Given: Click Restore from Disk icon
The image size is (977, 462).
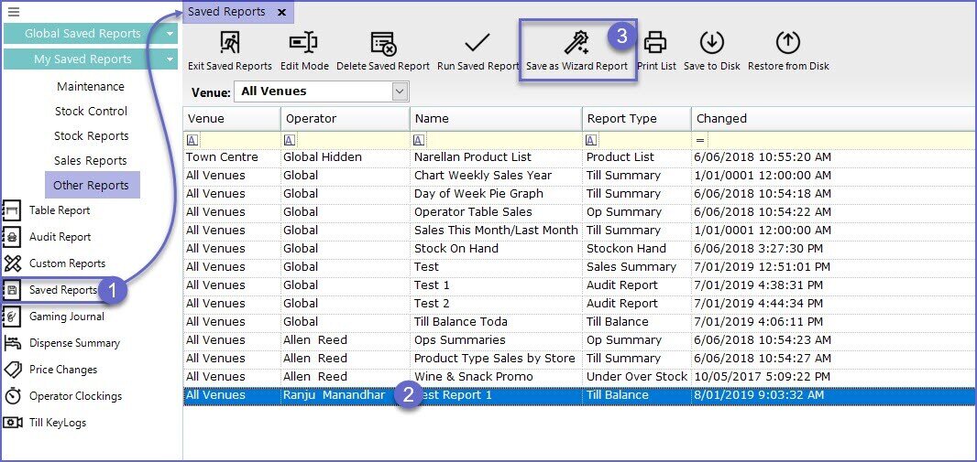Looking at the screenshot, I should [788, 43].
